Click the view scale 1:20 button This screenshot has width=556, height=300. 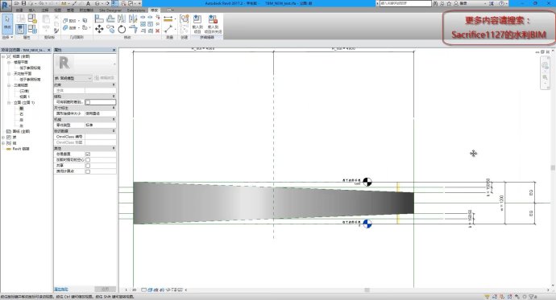coord(131,290)
